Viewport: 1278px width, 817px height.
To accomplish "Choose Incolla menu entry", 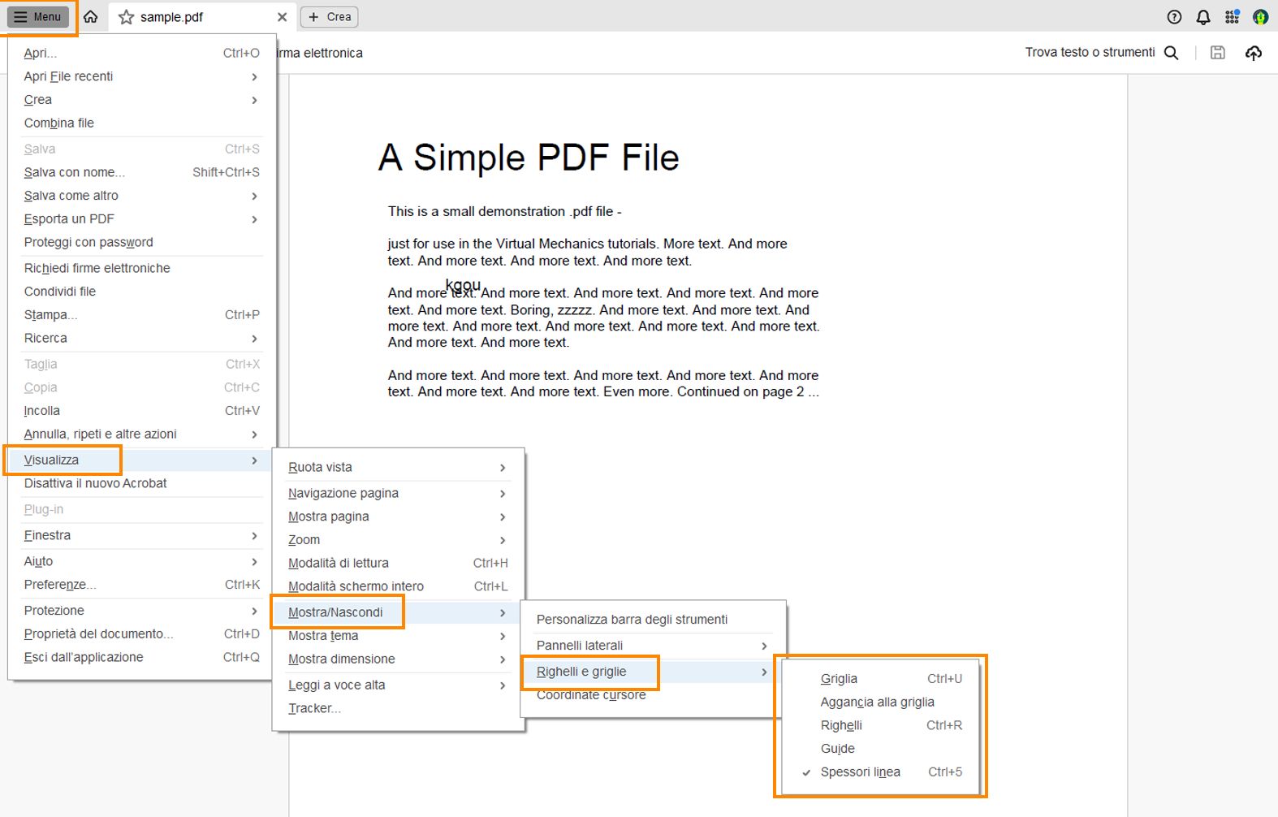I will click(142, 411).
